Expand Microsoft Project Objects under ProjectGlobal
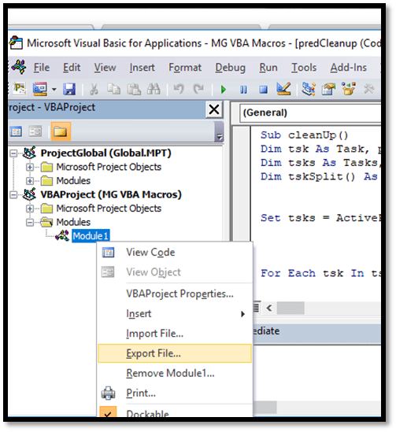 pyautogui.click(x=29, y=167)
